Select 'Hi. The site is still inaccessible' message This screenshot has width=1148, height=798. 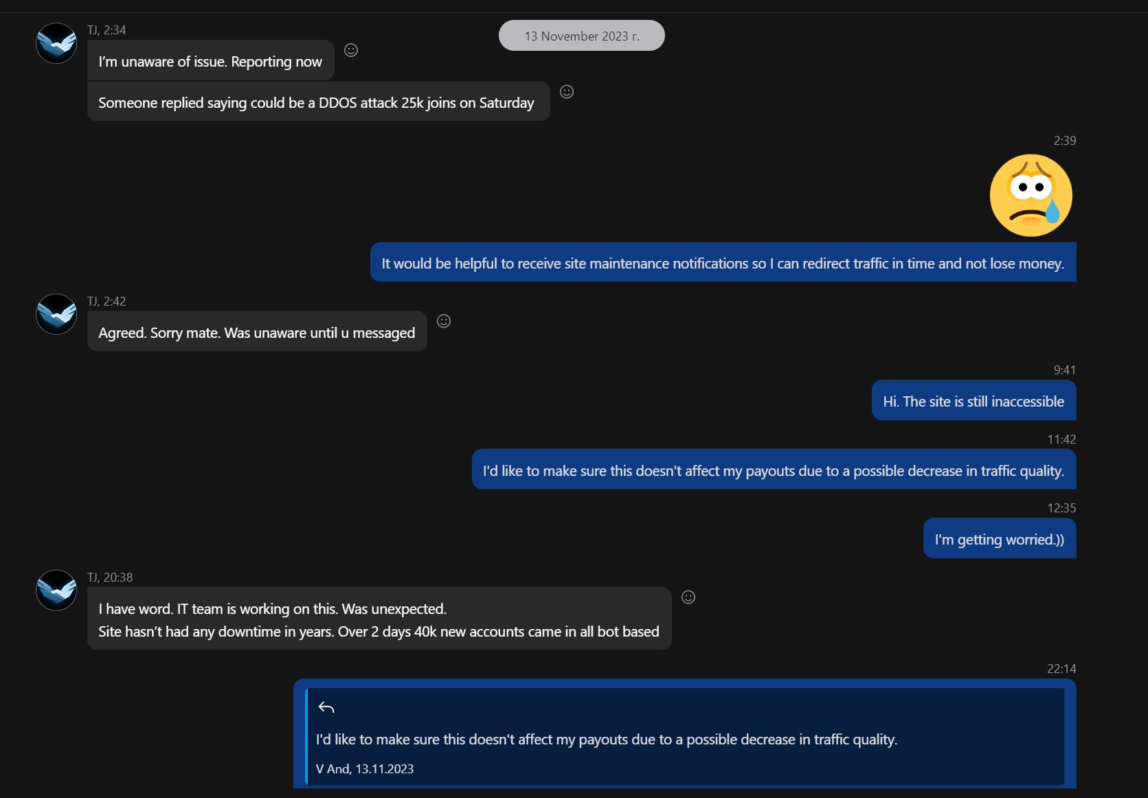pos(974,401)
